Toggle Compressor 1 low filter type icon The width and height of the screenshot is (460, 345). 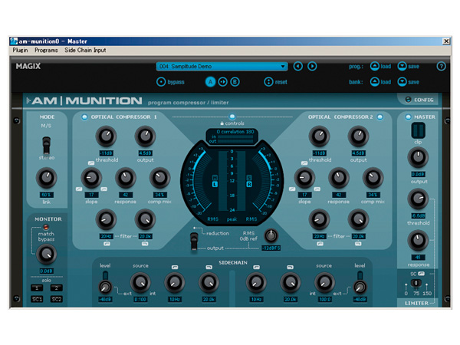107,244
